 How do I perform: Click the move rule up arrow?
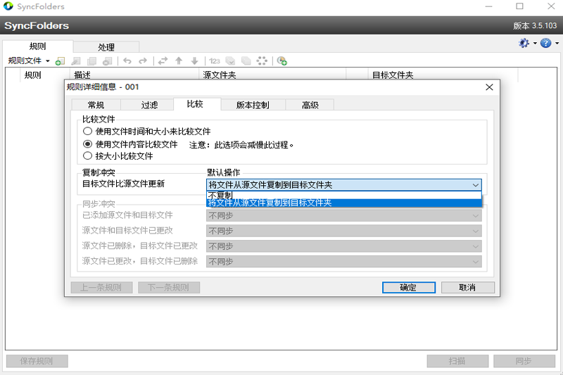click(179, 61)
